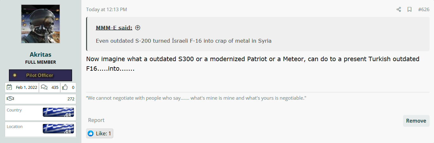Click the Pilot Officer rank badge

coord(40,75)
